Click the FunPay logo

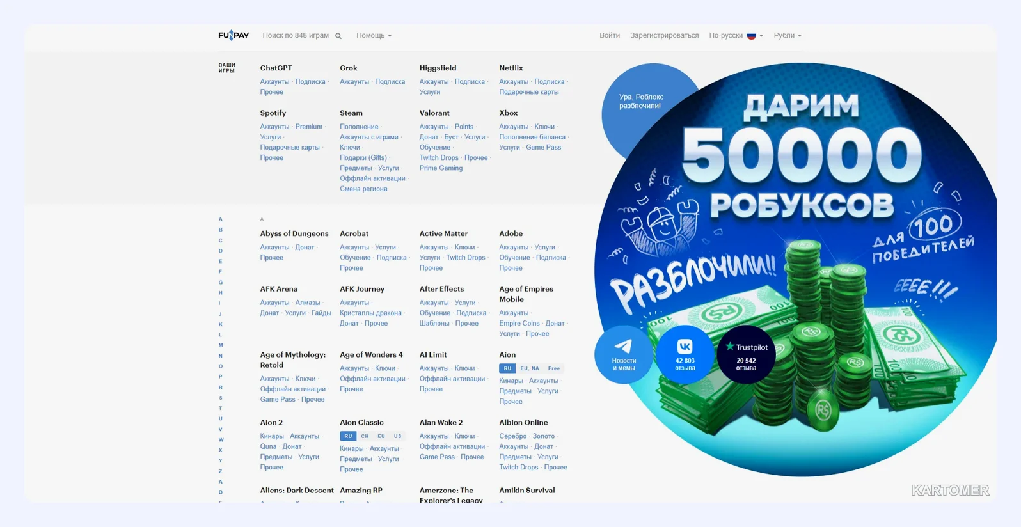(233, 35)
